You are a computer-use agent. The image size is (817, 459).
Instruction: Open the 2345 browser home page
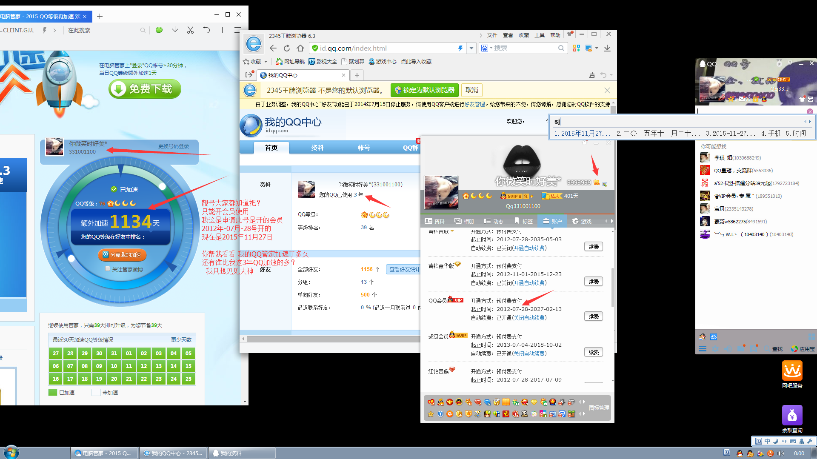[300, 48]
